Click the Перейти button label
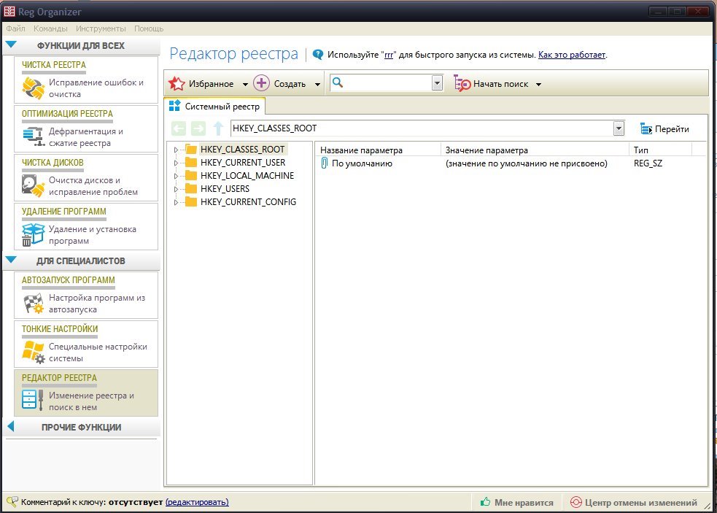Image resolution: width=717 pixels, height=513 pixels. [672, 129]
